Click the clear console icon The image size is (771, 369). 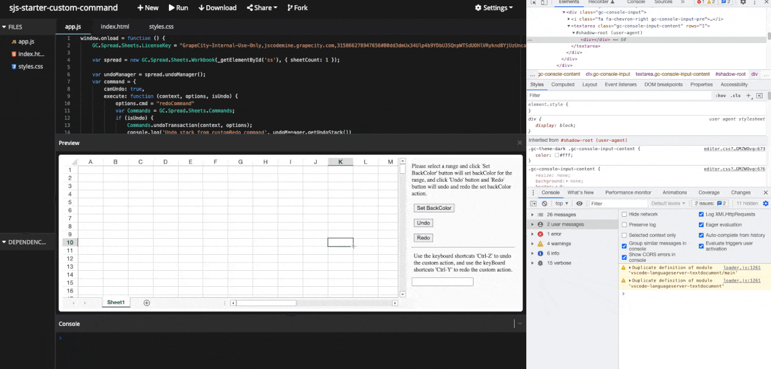point(544,203)
